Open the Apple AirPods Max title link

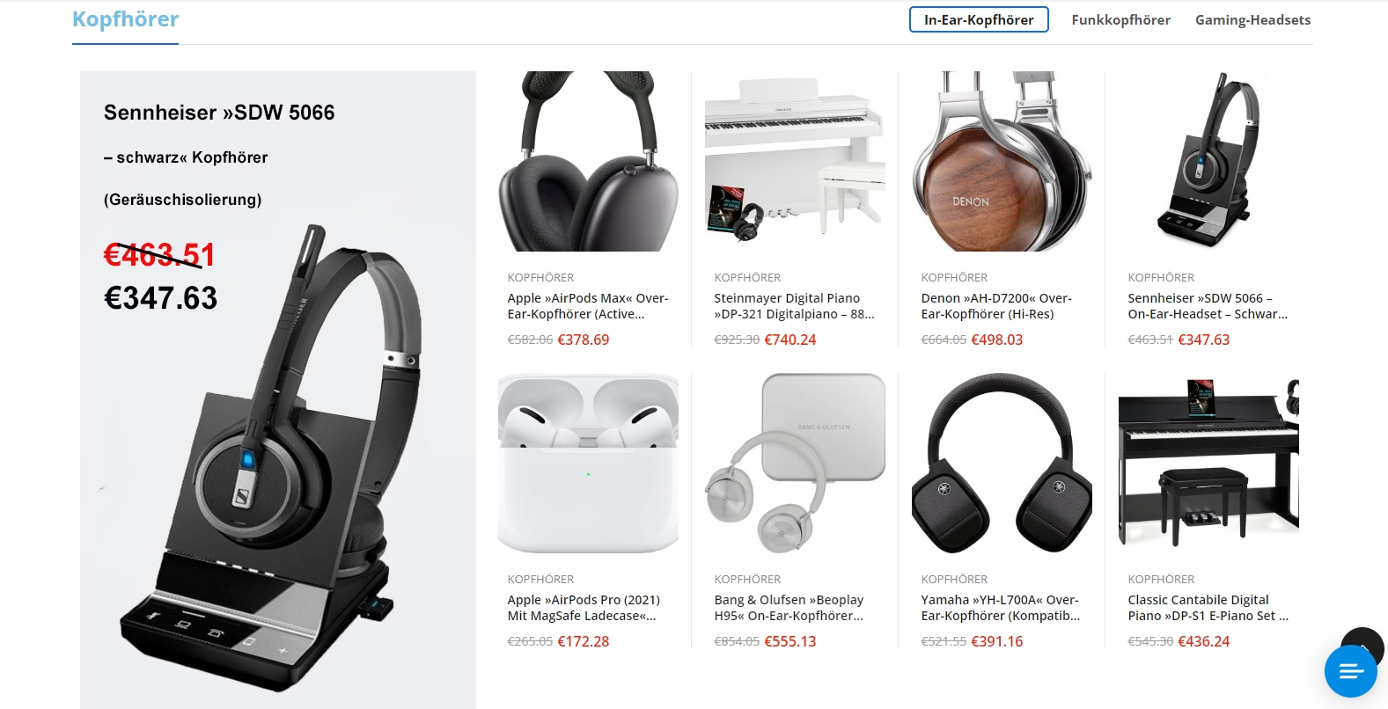click(588, 306)
